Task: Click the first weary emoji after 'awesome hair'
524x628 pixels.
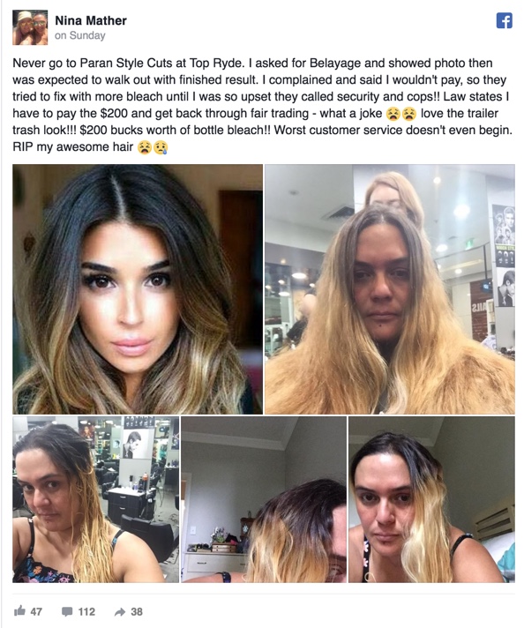Action: [145, 148]
